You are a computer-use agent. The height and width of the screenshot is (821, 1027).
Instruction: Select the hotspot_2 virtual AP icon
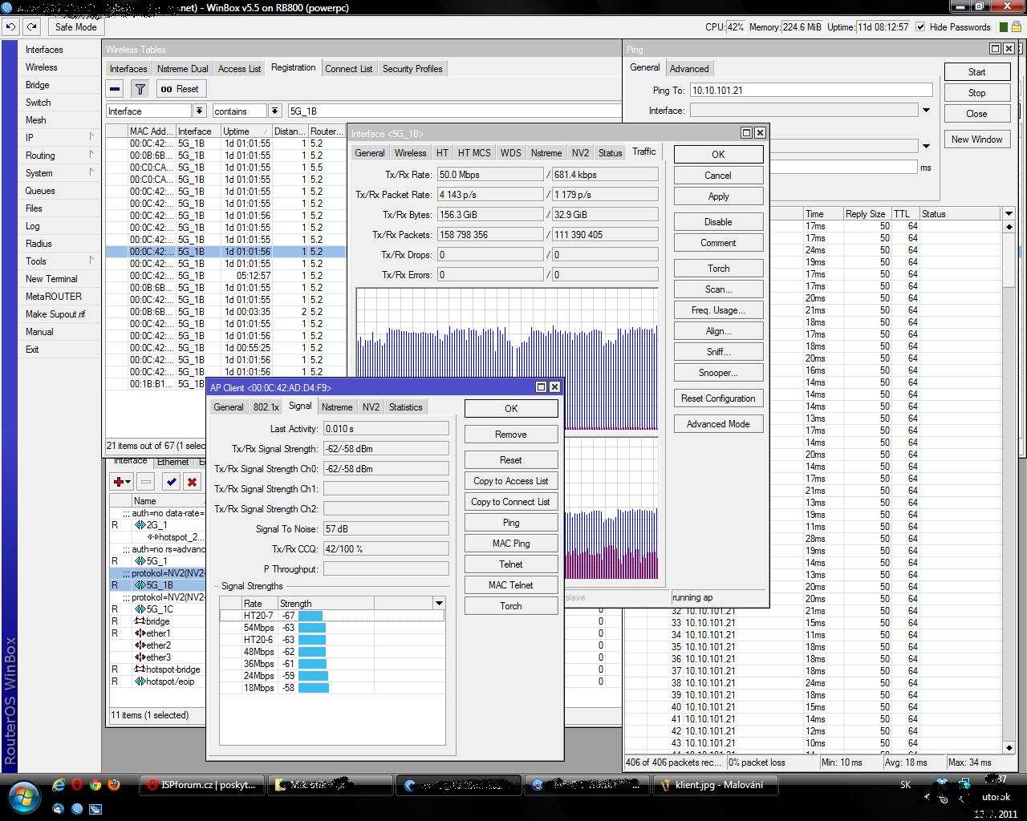[152, 537]
